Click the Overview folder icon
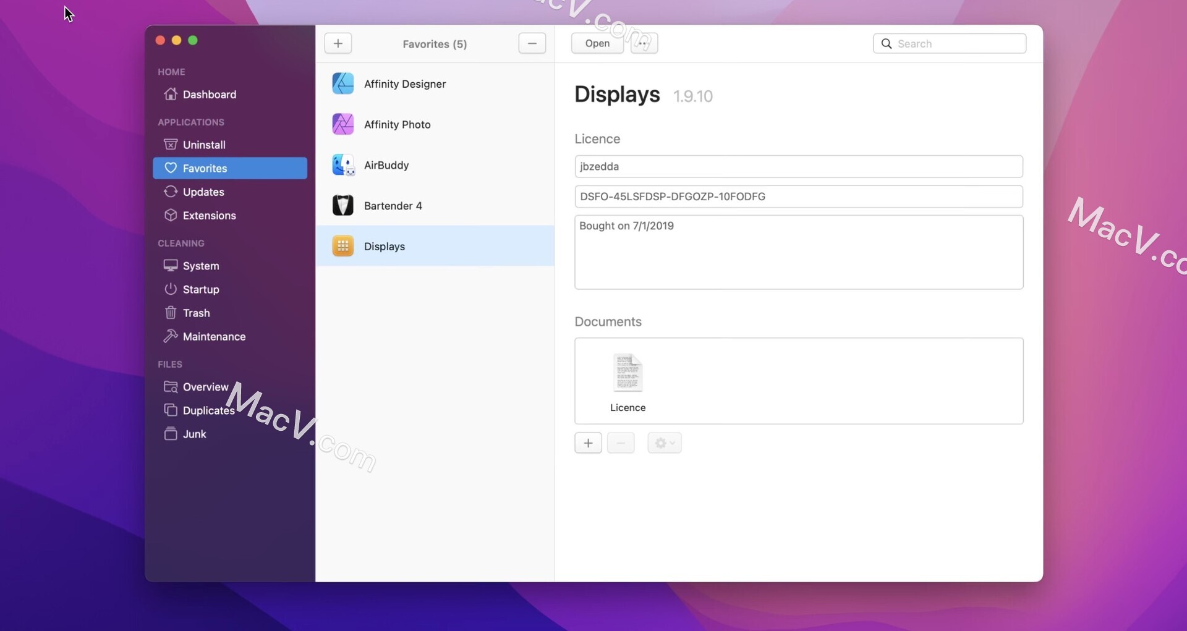1187x631 pixels. (171, 387)
